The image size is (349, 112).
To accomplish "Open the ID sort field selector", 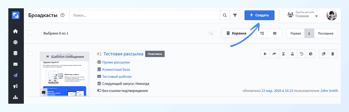I will click(275, 33).
